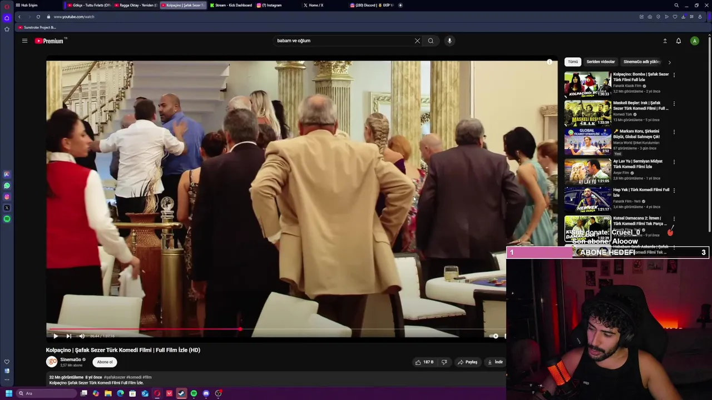Open 'Maskeli Beşler: Irak' video title

tap(641, 106)
